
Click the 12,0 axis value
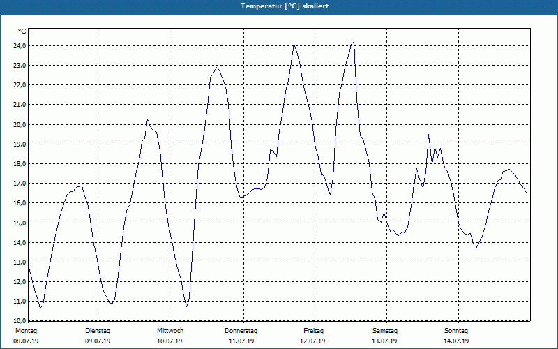point(20,281)
